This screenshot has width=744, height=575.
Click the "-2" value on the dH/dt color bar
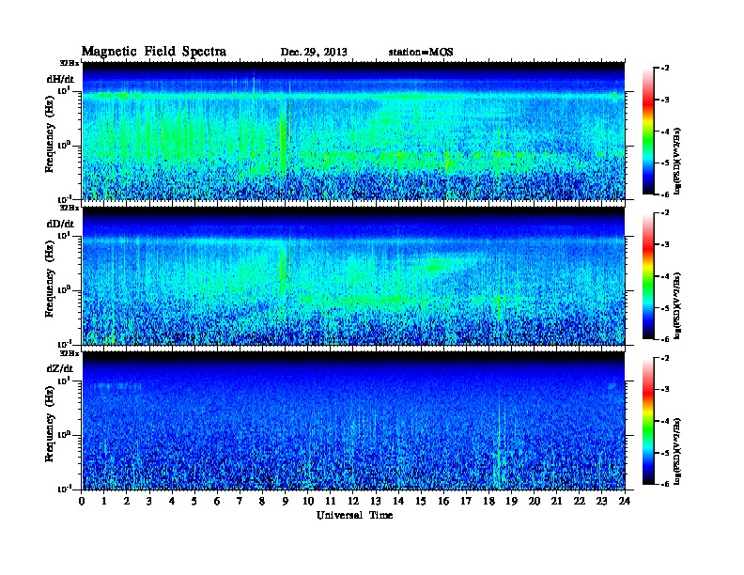(x=665, y=69)
